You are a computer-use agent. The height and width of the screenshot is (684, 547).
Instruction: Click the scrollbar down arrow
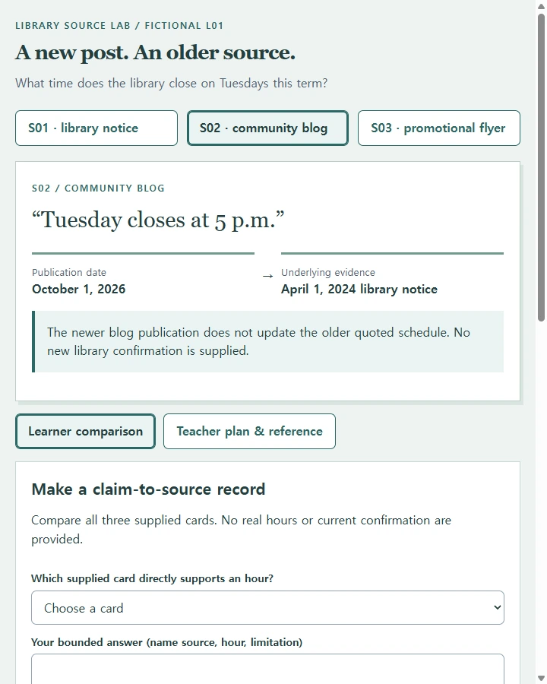541,678
